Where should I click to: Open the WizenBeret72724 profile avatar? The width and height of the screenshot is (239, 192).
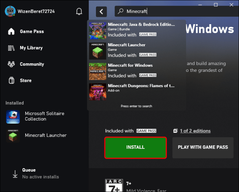pyautogui.click(x=10, y=11)
